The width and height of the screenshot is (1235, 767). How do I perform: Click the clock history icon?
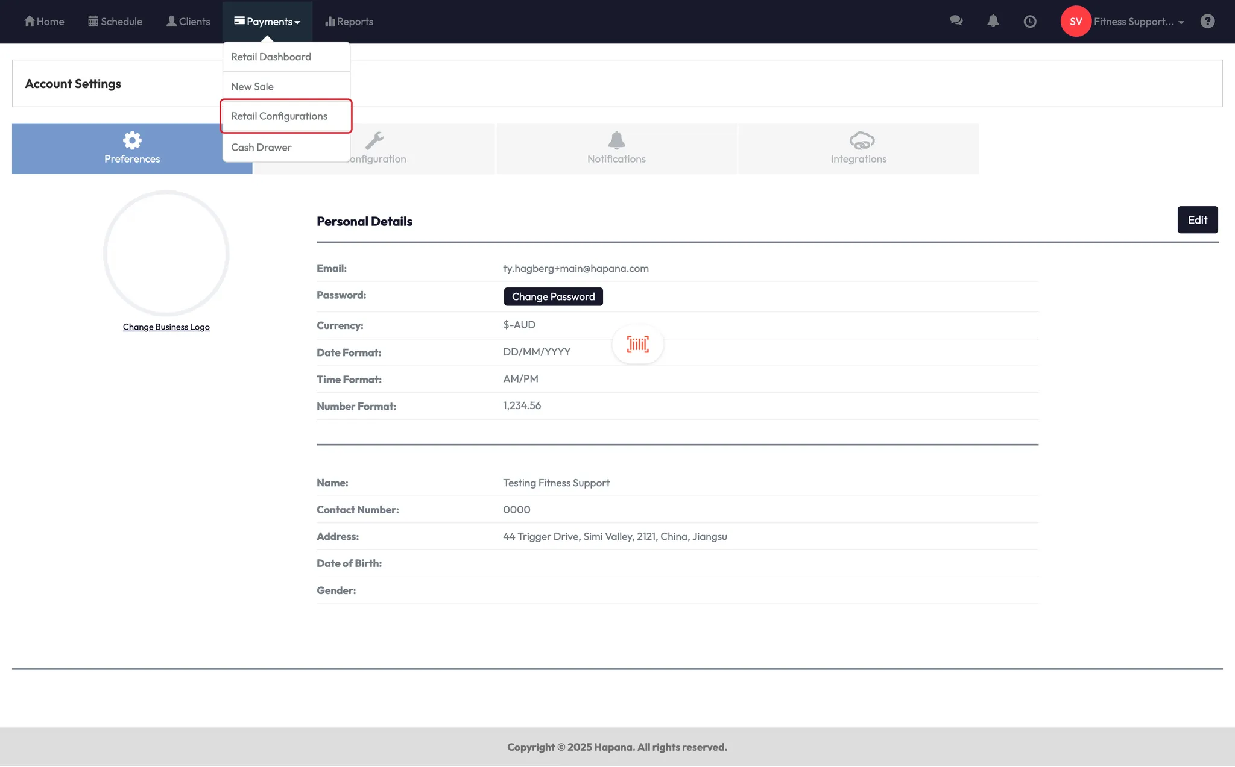1030,22
